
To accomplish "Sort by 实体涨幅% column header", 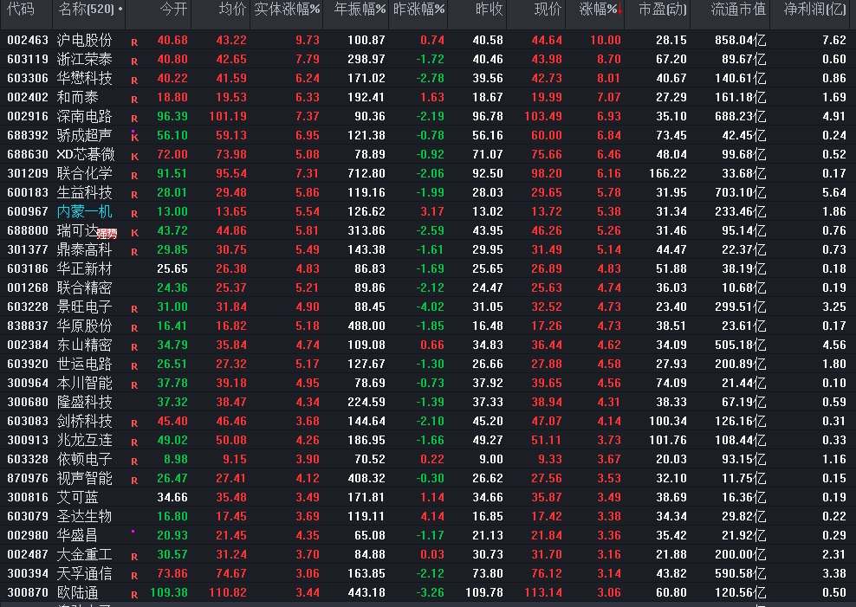I will click(x=287, y=10).
